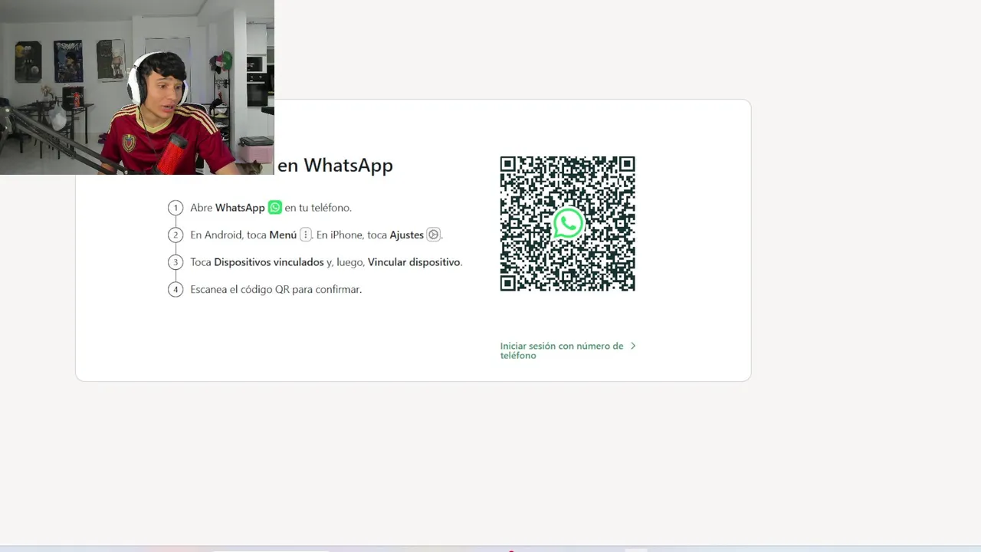Click 'Escanea el código QR para confirmar' text
981x552 pixels.
click(x=276, y=289)
